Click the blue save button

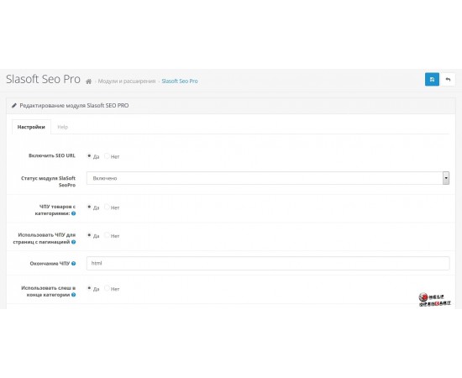click(432, 79)
